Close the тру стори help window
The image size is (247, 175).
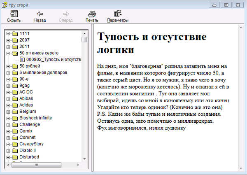[238, 5]
